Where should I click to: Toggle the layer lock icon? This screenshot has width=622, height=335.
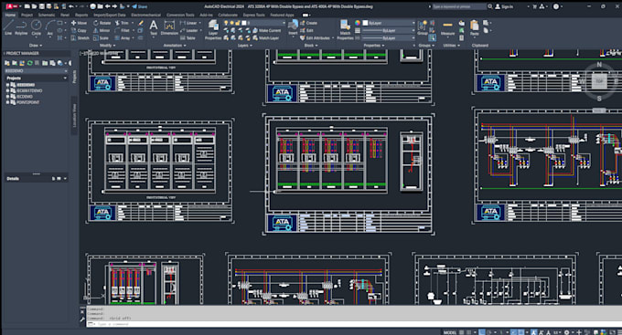click(238, 23)
